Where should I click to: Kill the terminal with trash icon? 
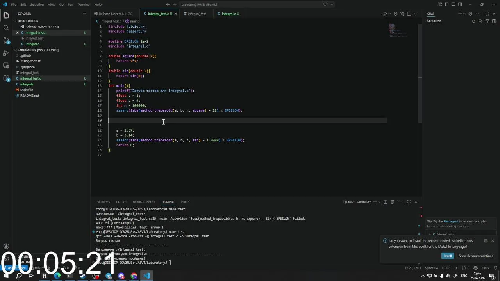click(x=392, y=202)
